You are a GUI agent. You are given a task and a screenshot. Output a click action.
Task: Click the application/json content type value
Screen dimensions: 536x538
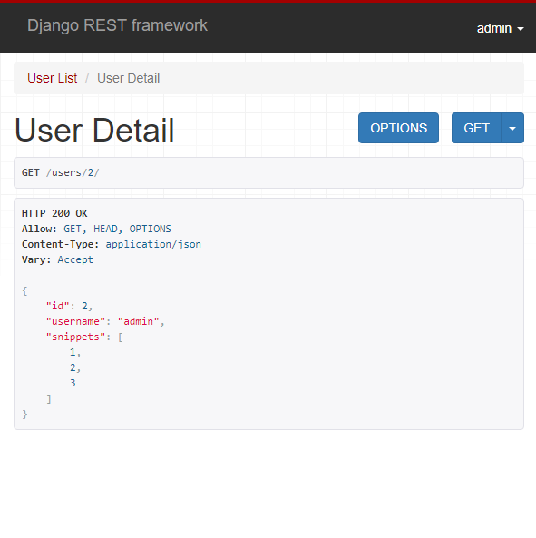coord(153,244)
